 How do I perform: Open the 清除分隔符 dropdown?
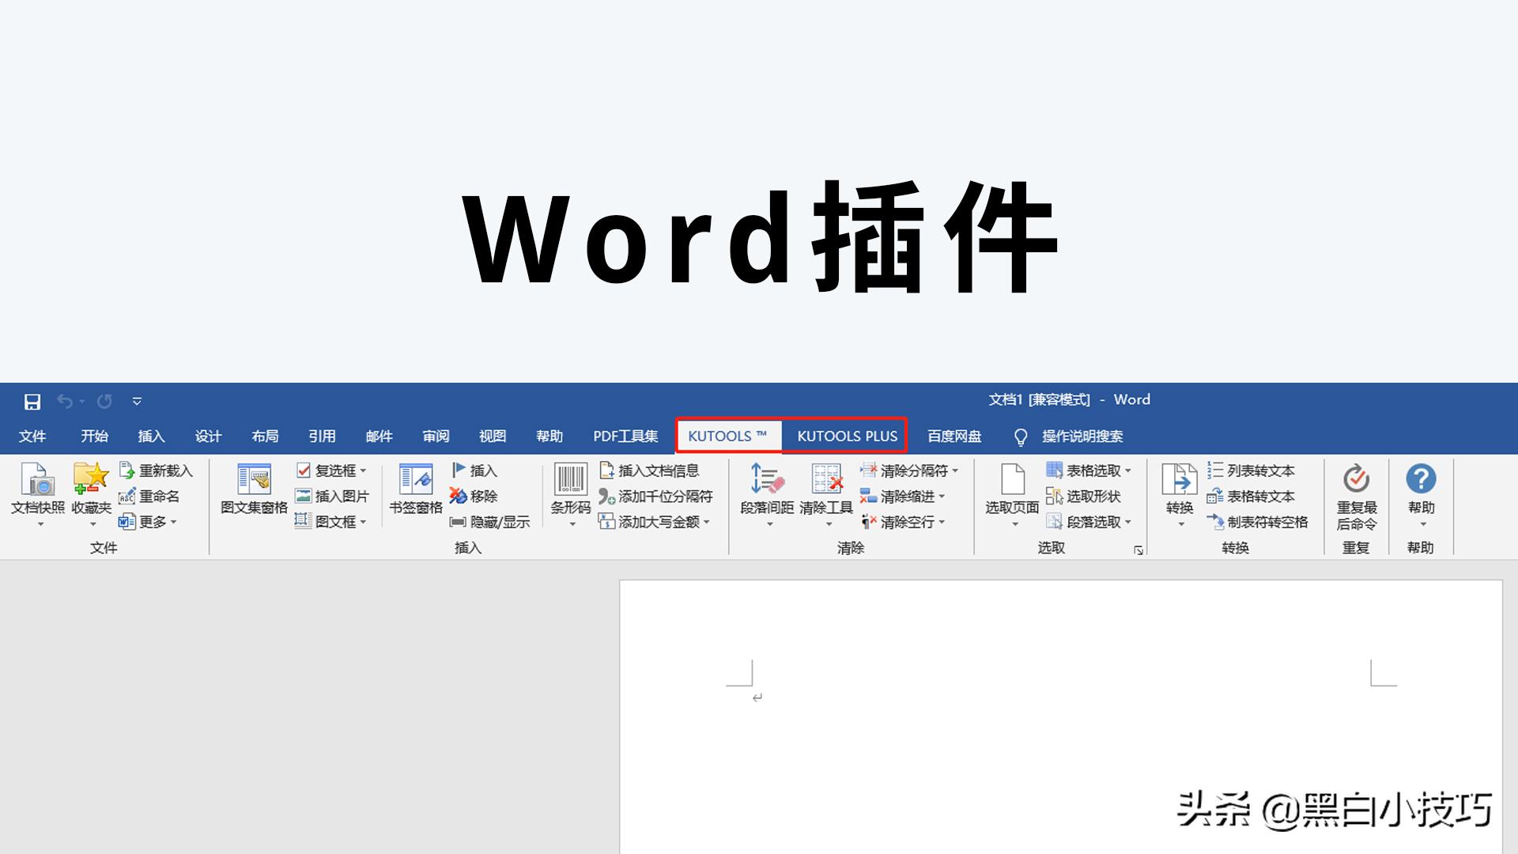[910, 470]
